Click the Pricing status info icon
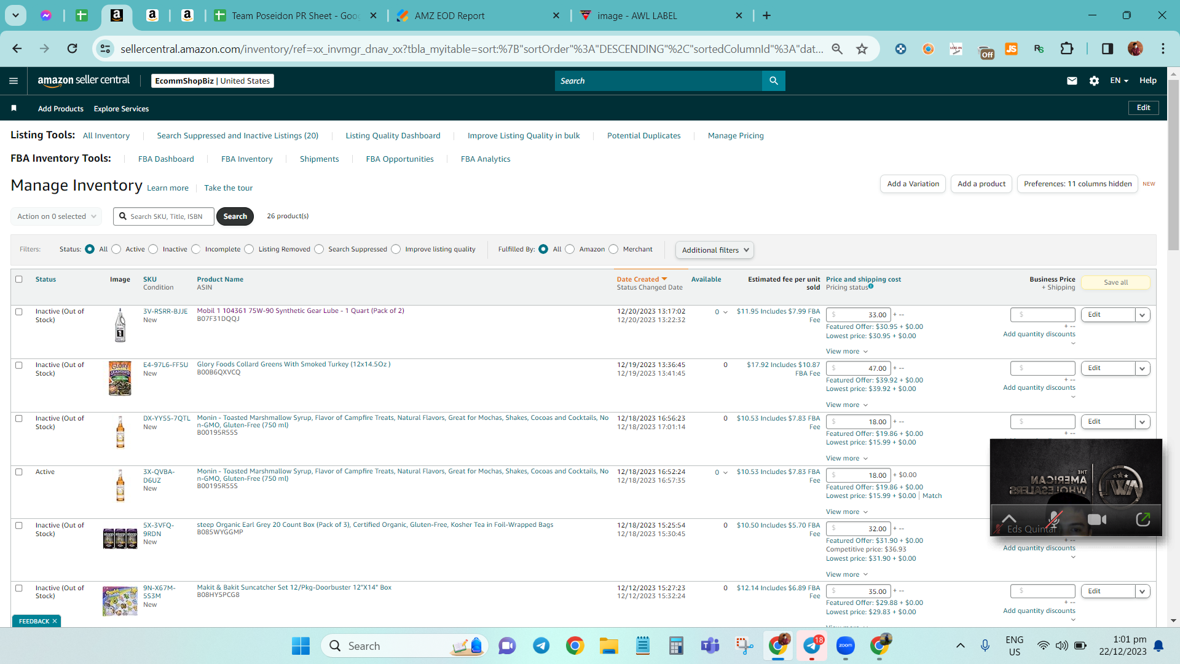Screen dimensions: 1180x664 click(x=871, y=287)
